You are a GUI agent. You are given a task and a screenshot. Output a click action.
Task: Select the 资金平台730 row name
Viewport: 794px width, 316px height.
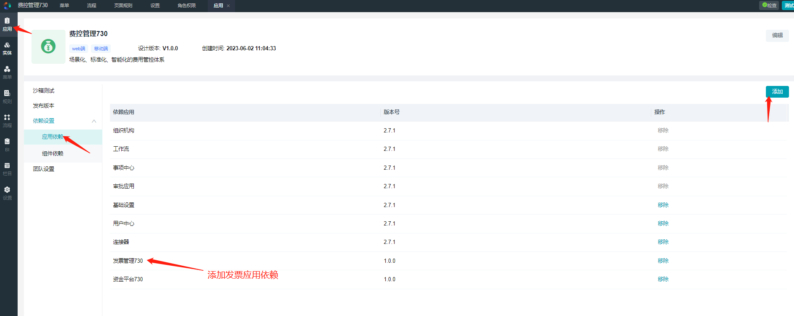click(128, 279)
